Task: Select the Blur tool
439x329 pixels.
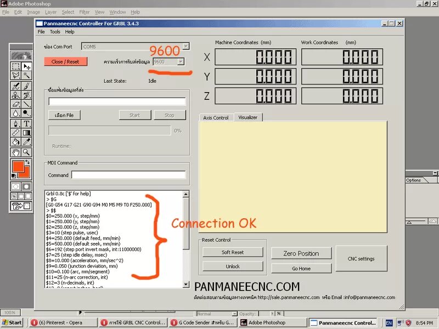Action: click(16, 114)
